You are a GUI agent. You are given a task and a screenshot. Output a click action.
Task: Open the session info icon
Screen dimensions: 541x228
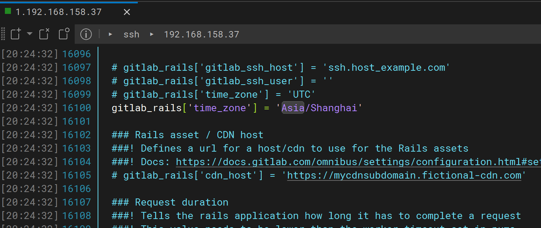pyautogui.click(x=86, y=34)
